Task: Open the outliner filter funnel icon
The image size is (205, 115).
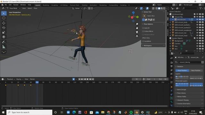Action: 201,8
